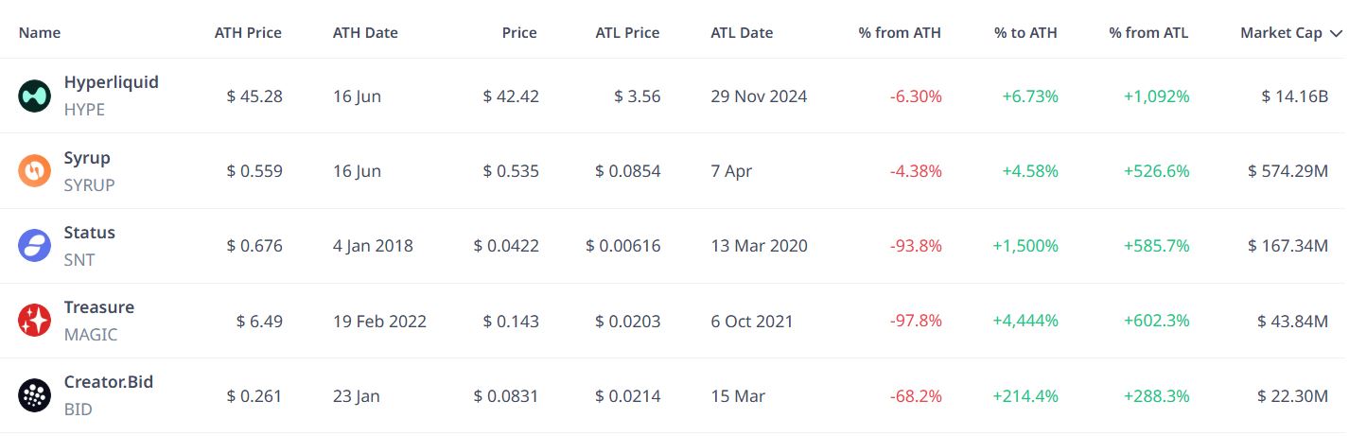
Task: Open the Hyperliquid coin page
Action: click(x=112, y=82)
